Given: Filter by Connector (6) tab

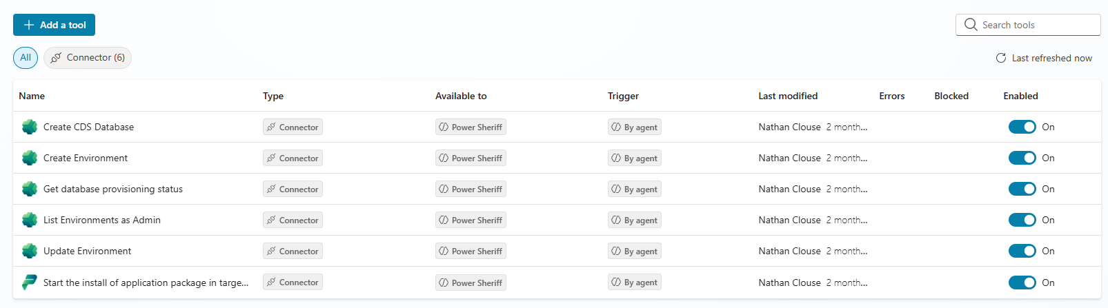Looking at the screenshot, I should click(88, 58).
